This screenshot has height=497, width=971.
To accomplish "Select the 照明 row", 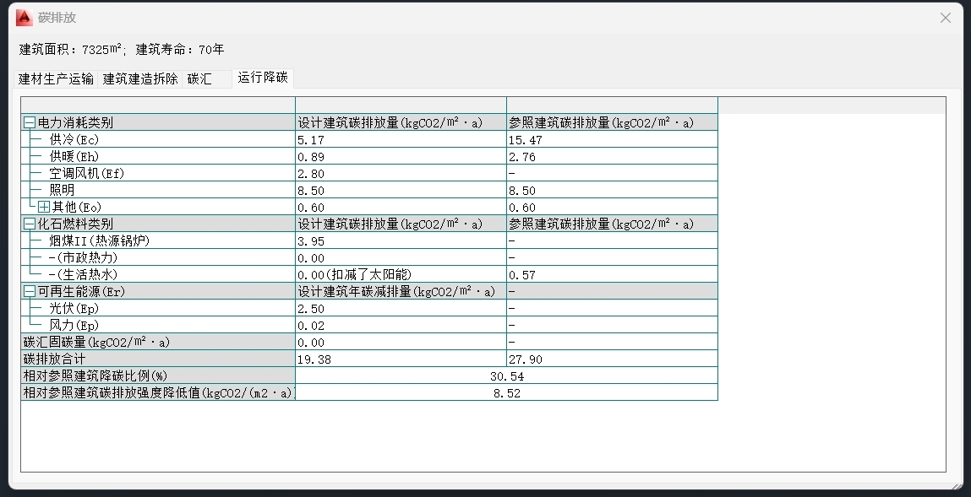I will pyautogui.click(x=62, y=191).
